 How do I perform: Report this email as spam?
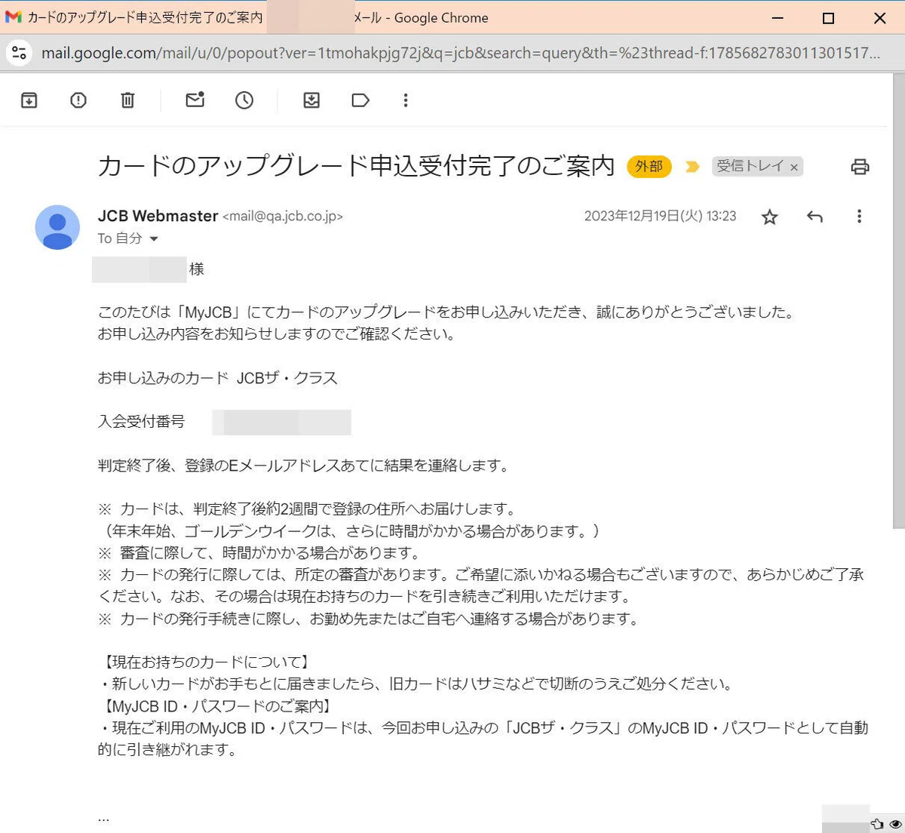click(x=78, y=100)
